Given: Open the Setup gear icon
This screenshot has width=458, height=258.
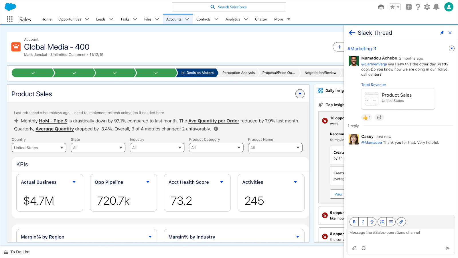Looking at the screenshot, I should tap(427, 7).
